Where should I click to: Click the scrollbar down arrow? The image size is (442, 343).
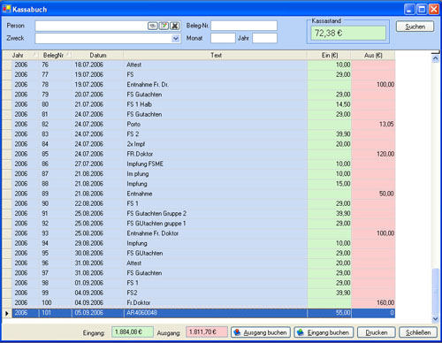point(435,318)
